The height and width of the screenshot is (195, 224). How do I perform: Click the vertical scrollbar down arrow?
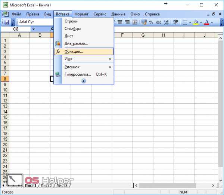tap(220, 180)
